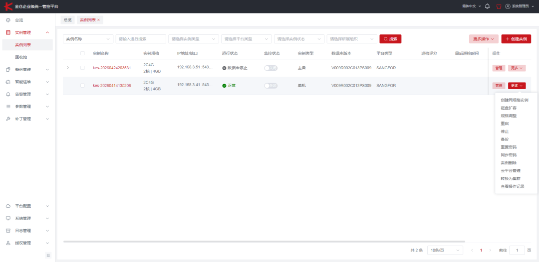Viewport: 539px width, 262px height.
Task: Select 实例删除 from the menu
Action: tap(509, 163)
